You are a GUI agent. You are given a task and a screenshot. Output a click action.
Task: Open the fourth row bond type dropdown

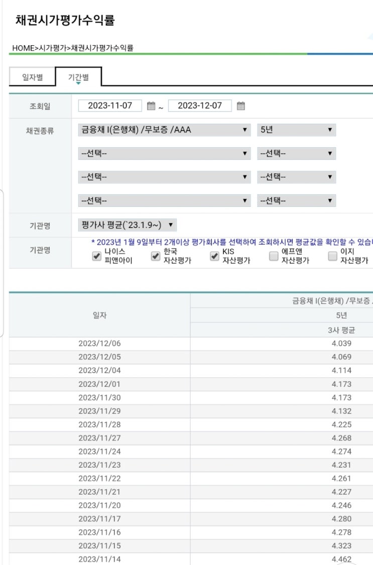pos(164,201)
